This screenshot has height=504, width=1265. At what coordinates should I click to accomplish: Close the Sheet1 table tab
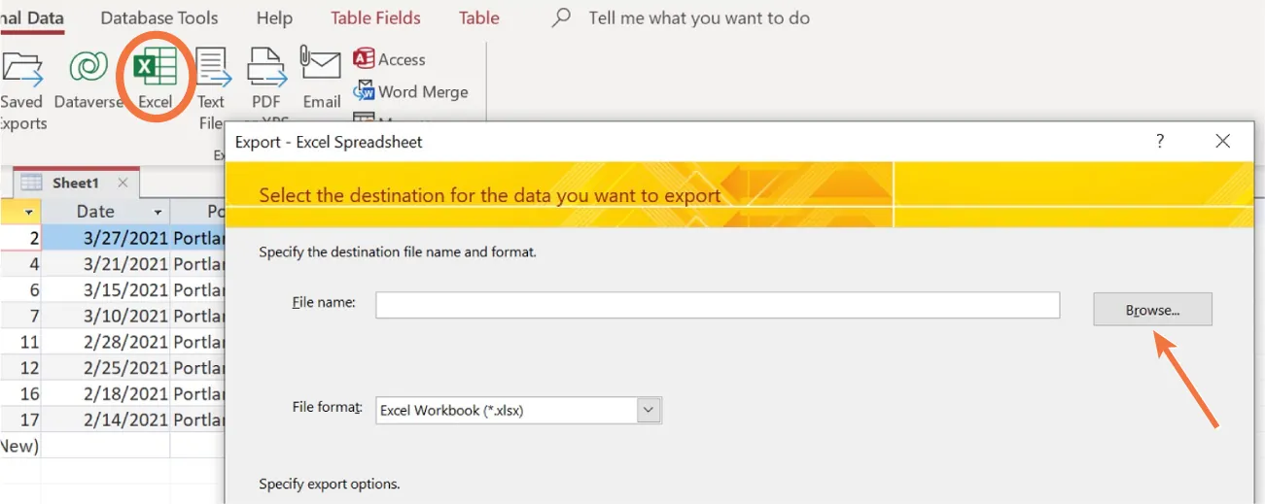click(123, 183)
